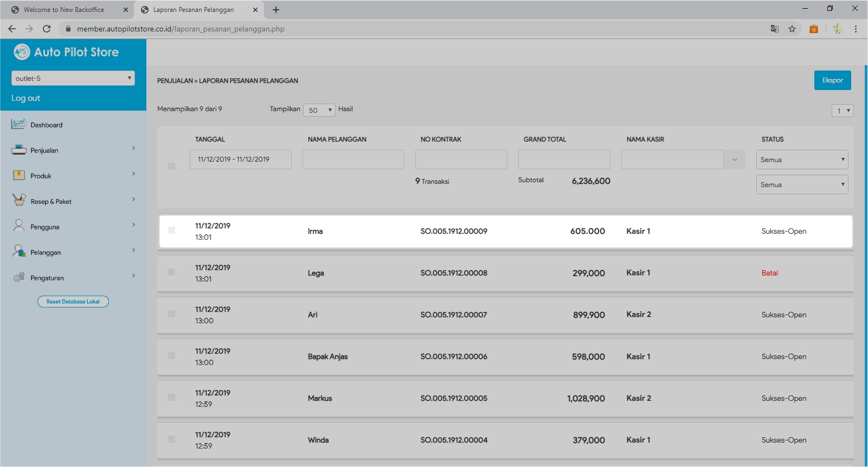Screen dimensions: 868x467
Task: Click the Produk box icon
Action: tap(18, 175)
